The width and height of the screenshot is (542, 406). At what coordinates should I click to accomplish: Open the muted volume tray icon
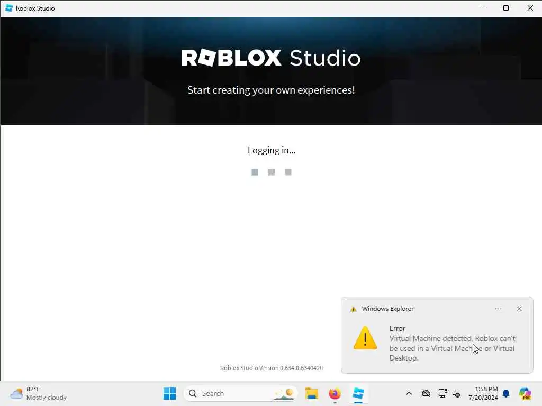[x=456, y=393]
